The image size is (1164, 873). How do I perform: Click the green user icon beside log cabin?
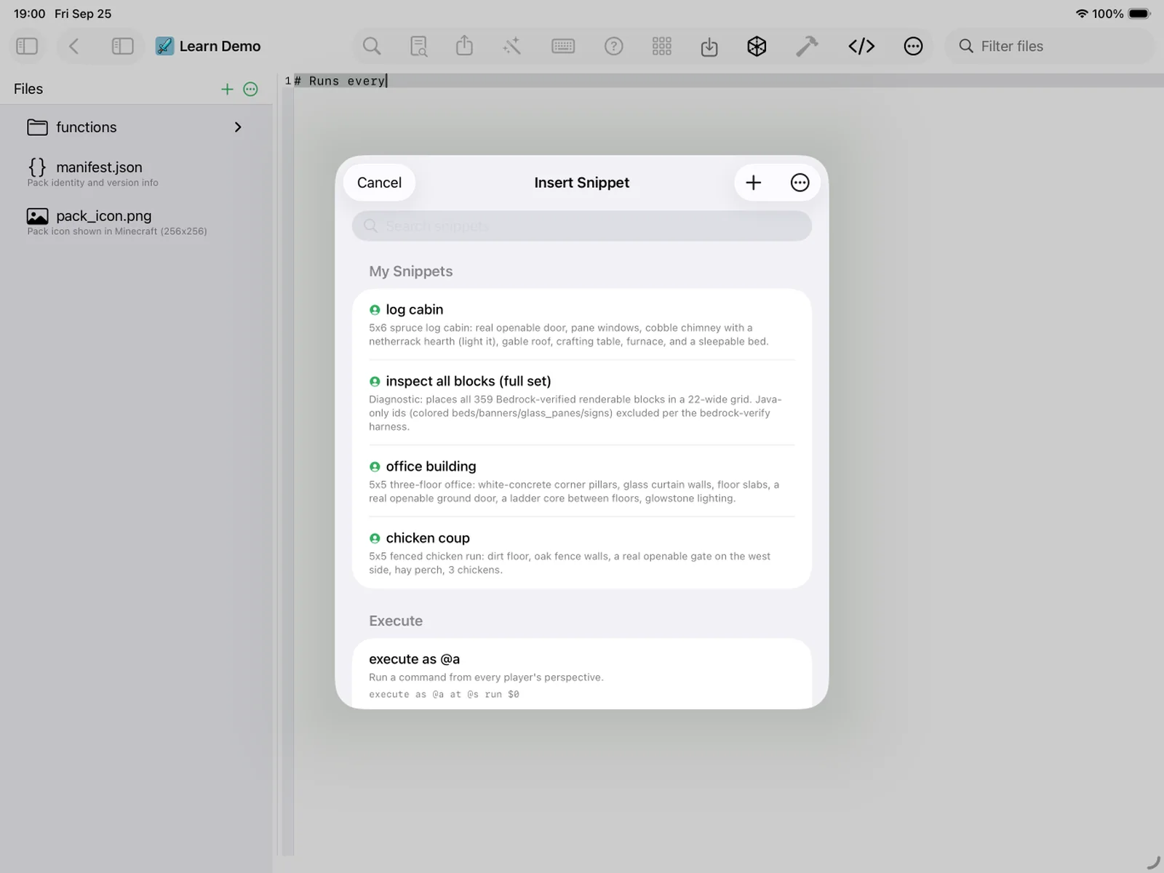point(375,310)
